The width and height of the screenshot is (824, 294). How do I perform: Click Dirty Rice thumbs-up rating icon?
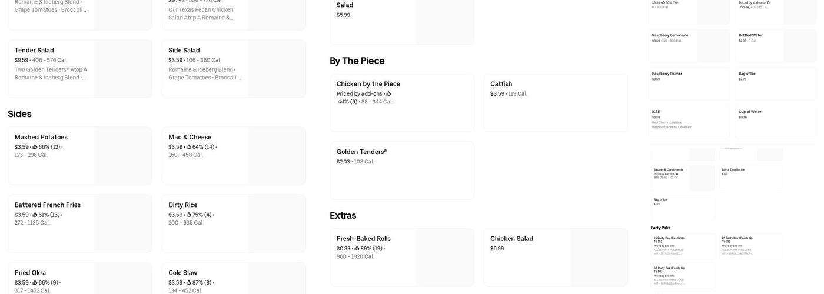(189, 215)
